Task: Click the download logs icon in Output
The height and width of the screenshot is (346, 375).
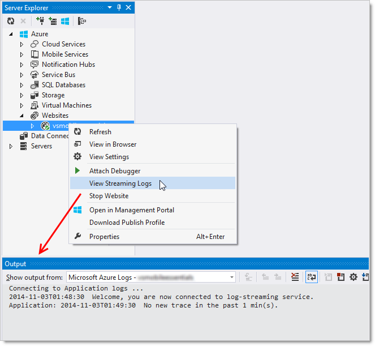Action: (x=365, y=277)
